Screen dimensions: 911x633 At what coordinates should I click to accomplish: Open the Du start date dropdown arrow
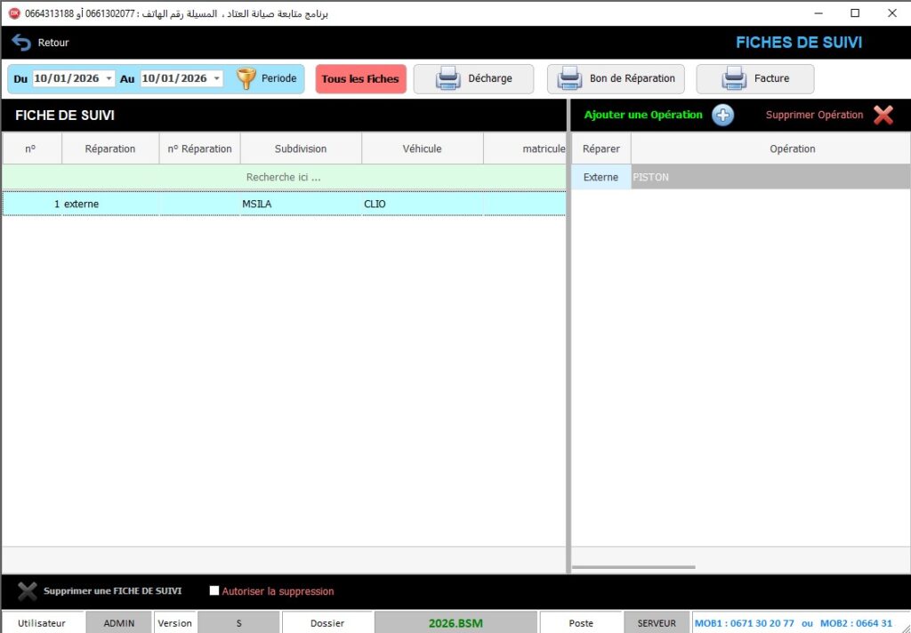pos(109,79)
